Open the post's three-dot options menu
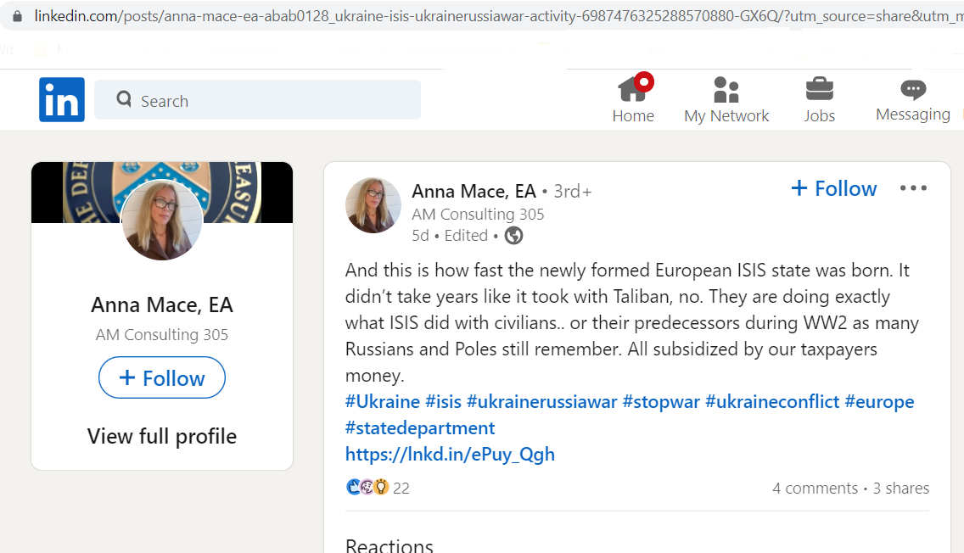 click(913, 188)
